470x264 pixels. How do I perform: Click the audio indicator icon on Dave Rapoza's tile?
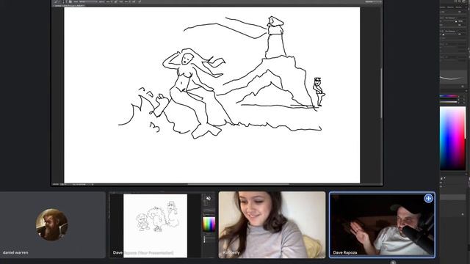click(428, 198)
